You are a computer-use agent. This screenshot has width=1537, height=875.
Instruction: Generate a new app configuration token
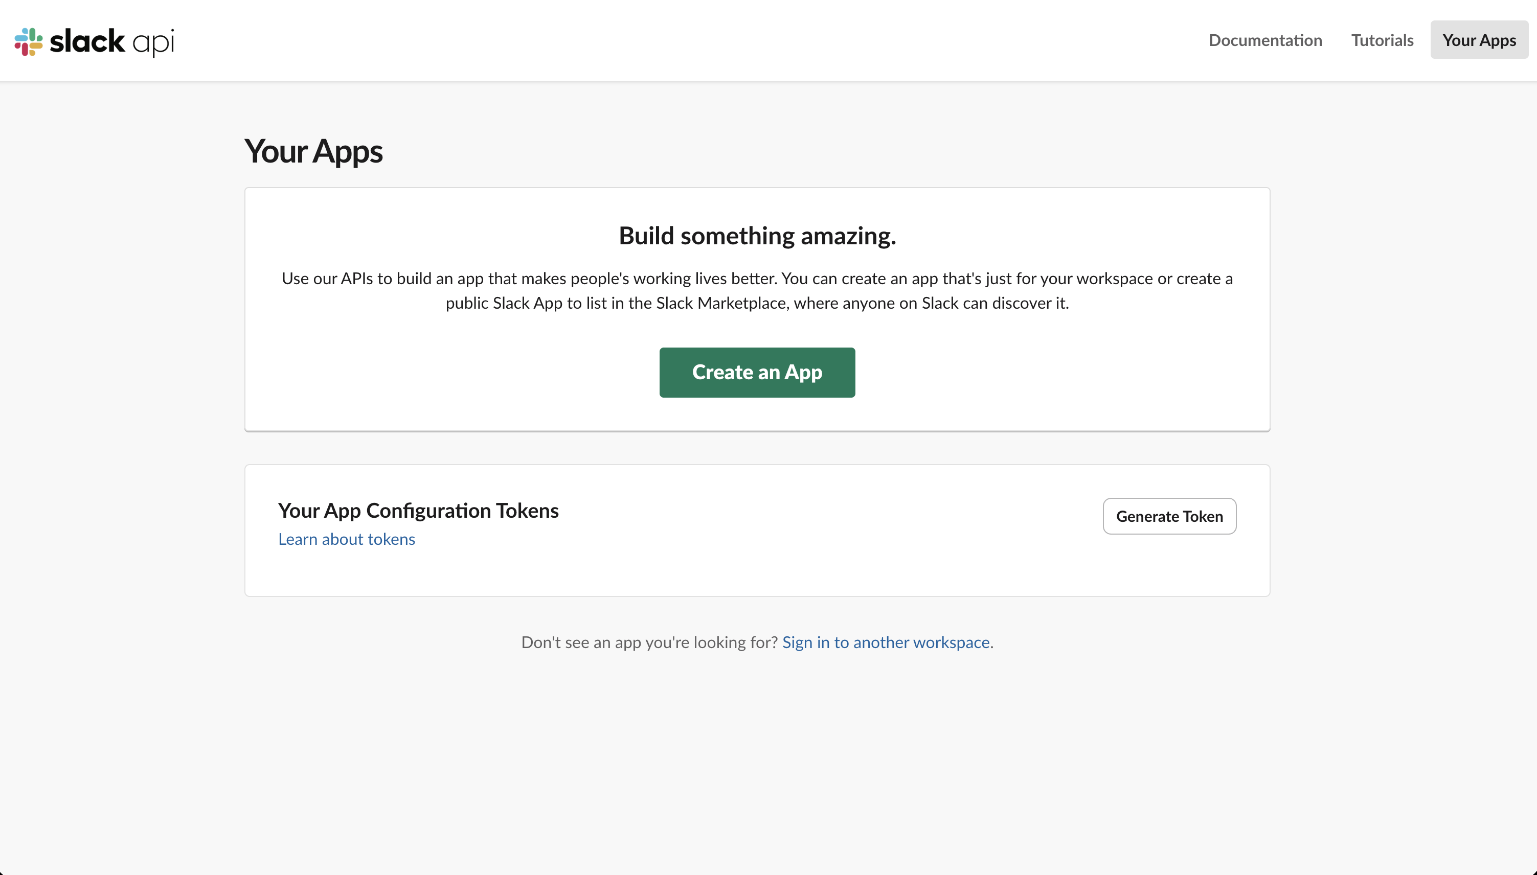point(1168,516)
